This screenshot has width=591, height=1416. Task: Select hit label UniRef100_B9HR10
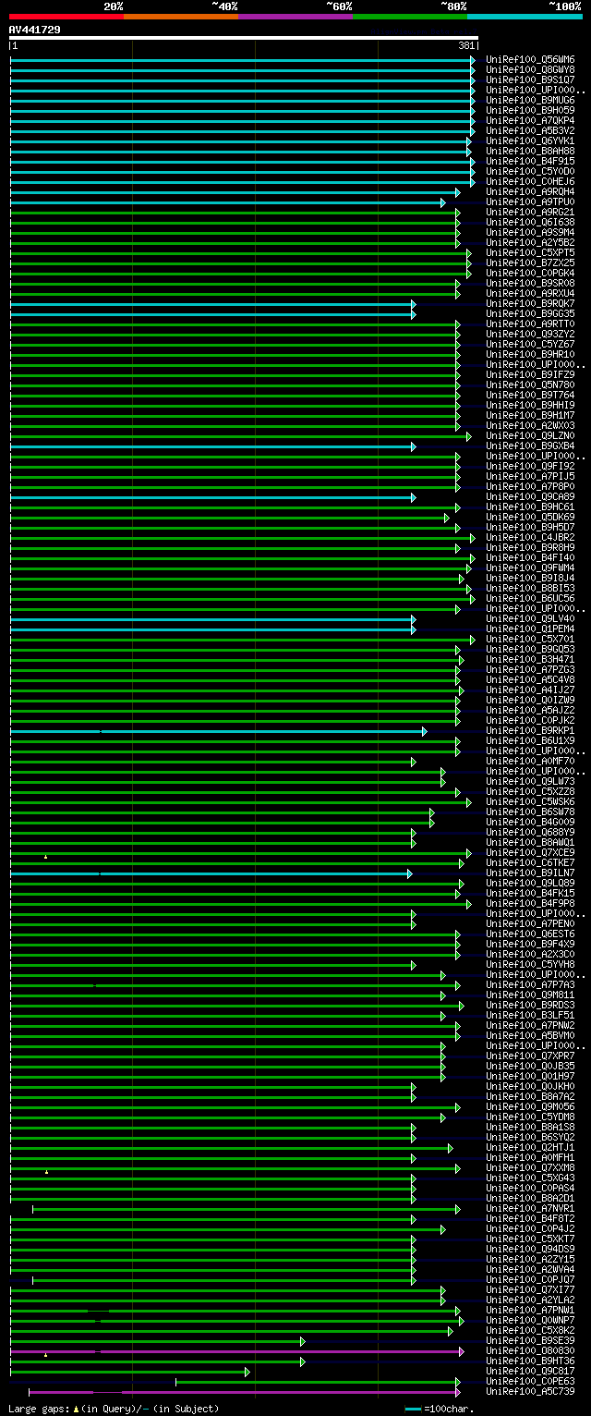(x=530, y=355)
